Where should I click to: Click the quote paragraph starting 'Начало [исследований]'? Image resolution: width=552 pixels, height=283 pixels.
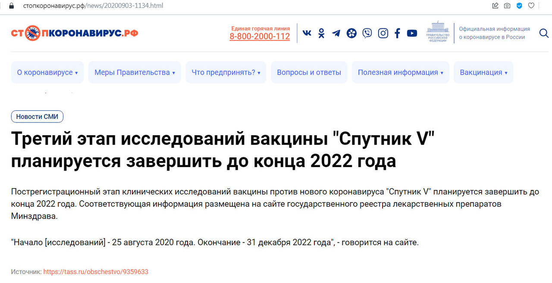[x=215, y=243]
